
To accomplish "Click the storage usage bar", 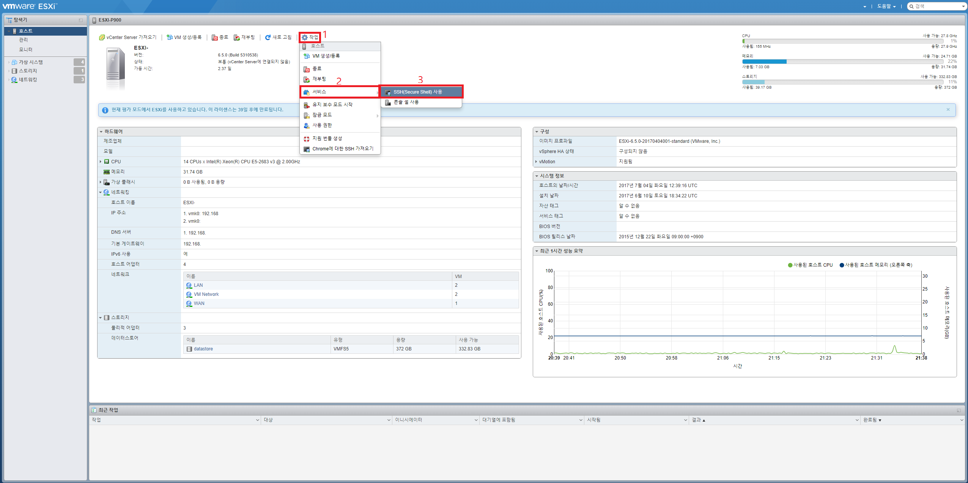I will (842, 82).
